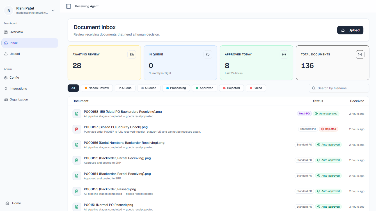Open Integrations under Admin
The image size is (376, 211).
30,89
